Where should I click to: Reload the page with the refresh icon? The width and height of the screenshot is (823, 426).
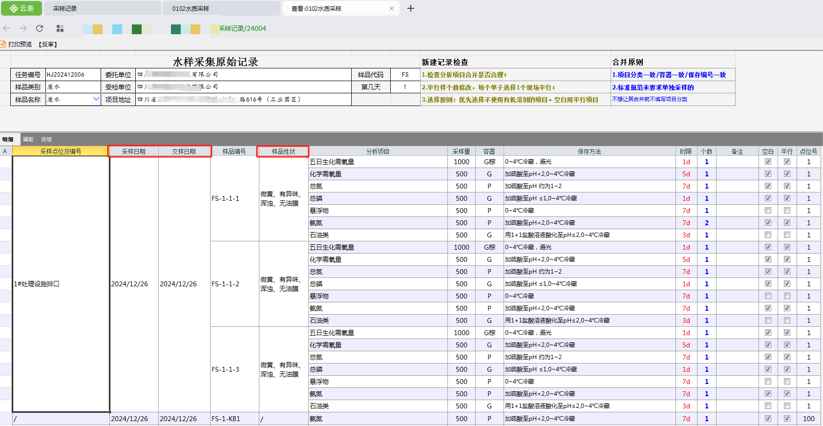pyautogui.click(x=40, y=28)
